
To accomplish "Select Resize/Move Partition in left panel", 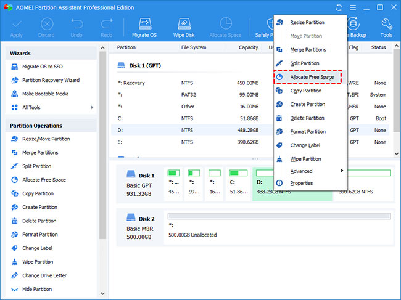I will pyautogui.click(x=46, y=139).
